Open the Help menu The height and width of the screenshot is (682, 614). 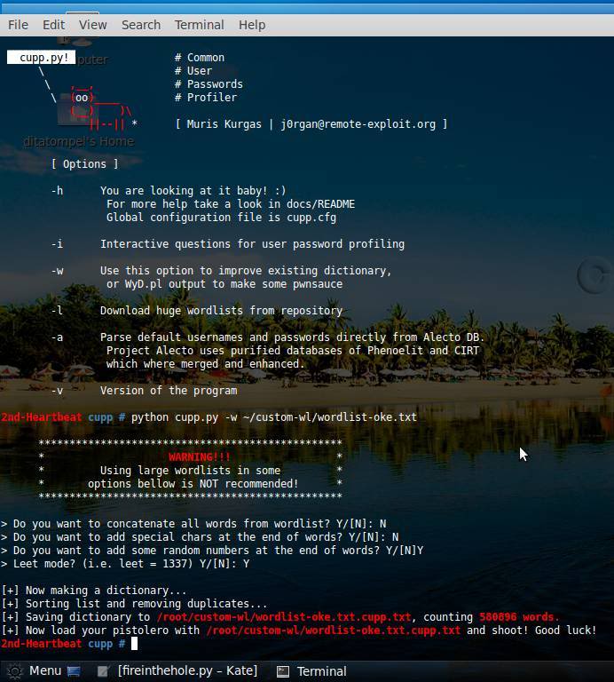tap(252, 25)
